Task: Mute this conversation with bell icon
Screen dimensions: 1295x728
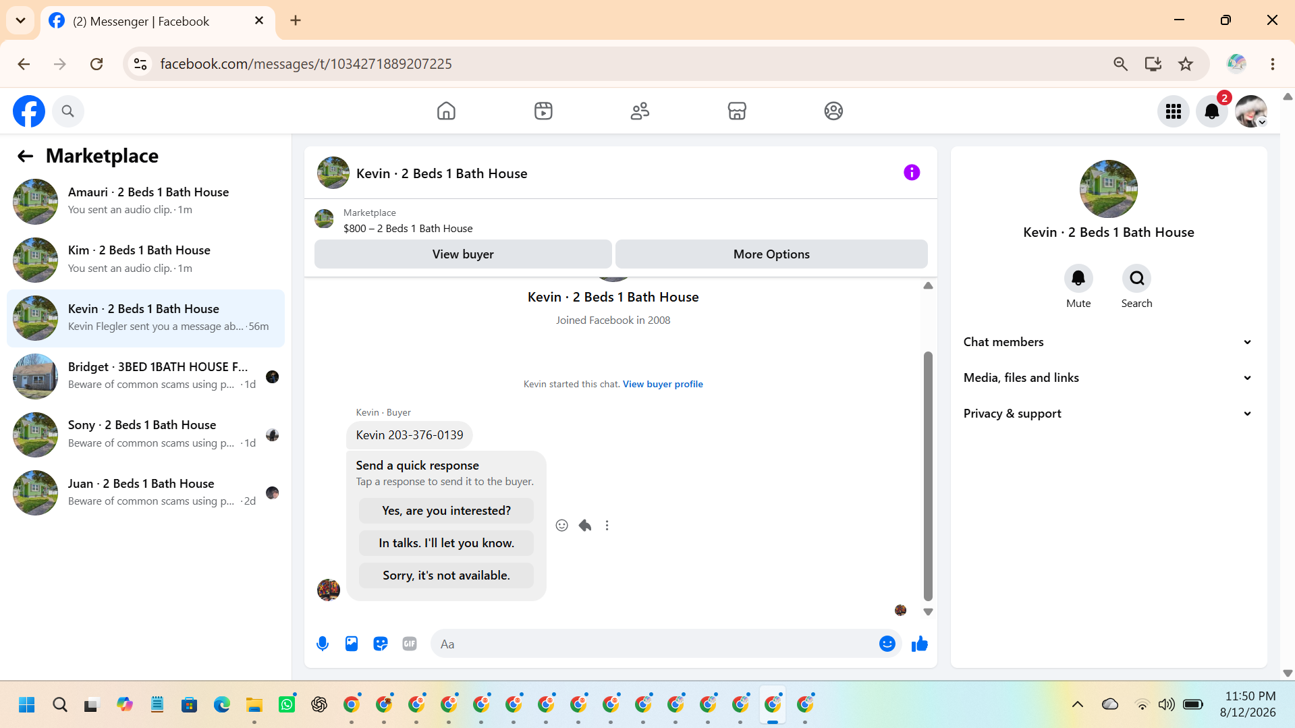Action: [1078, 278]
